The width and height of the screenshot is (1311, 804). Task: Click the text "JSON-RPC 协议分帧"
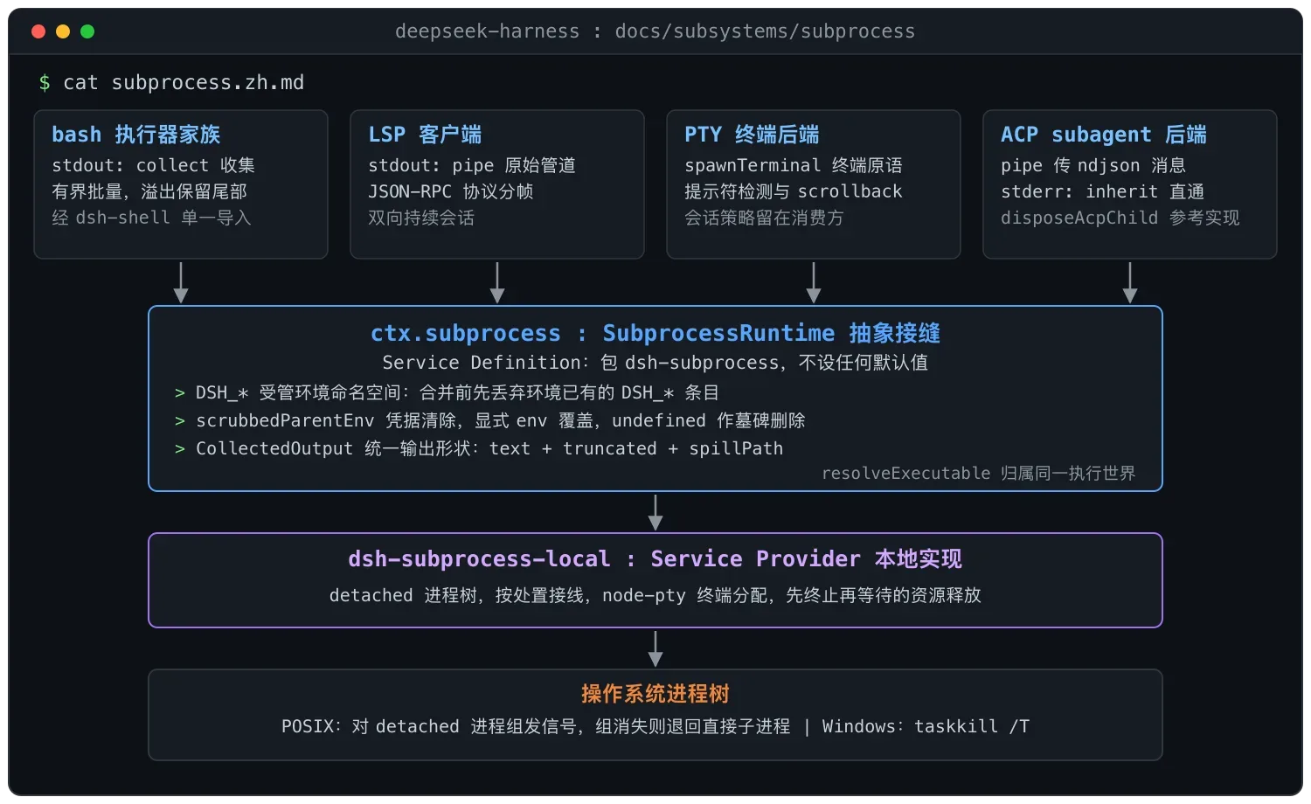click(x=450, y=191)
